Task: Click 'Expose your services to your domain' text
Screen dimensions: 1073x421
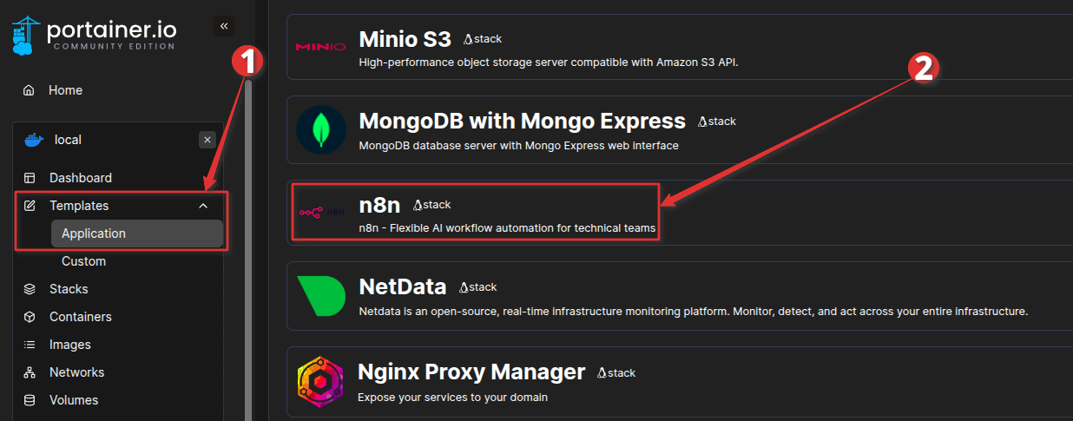Action: (452, 397)
